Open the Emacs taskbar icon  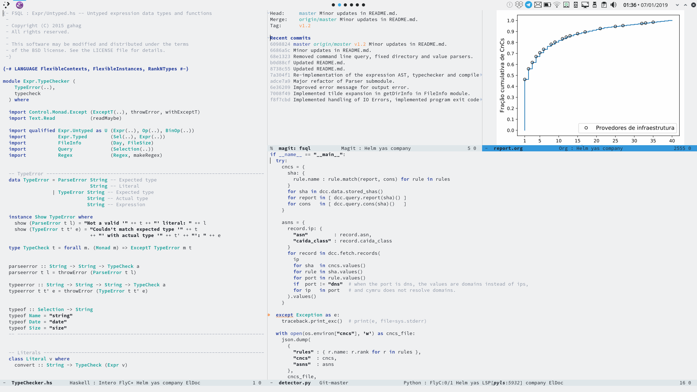point(20,5)
